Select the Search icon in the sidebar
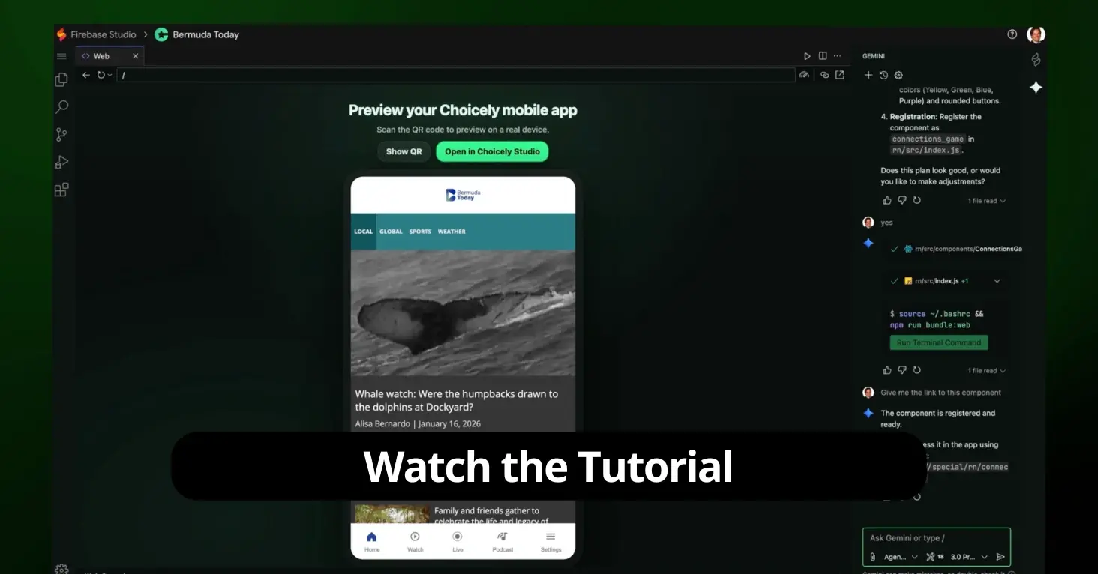 61,106
